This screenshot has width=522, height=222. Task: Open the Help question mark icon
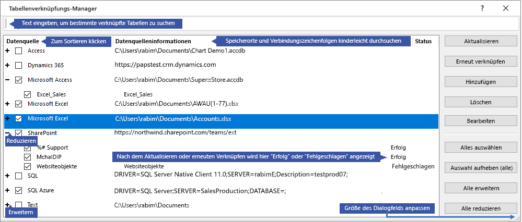(482, 9)
